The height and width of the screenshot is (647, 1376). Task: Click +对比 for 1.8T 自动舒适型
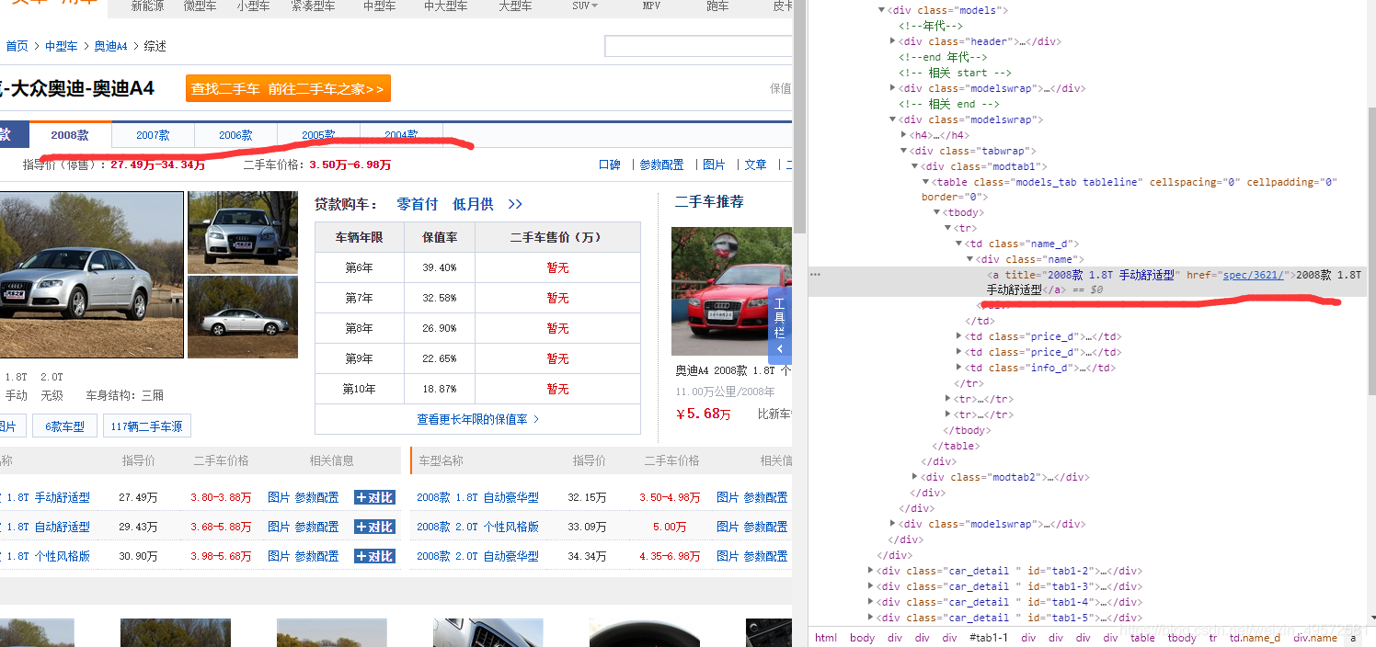[374, 527]
